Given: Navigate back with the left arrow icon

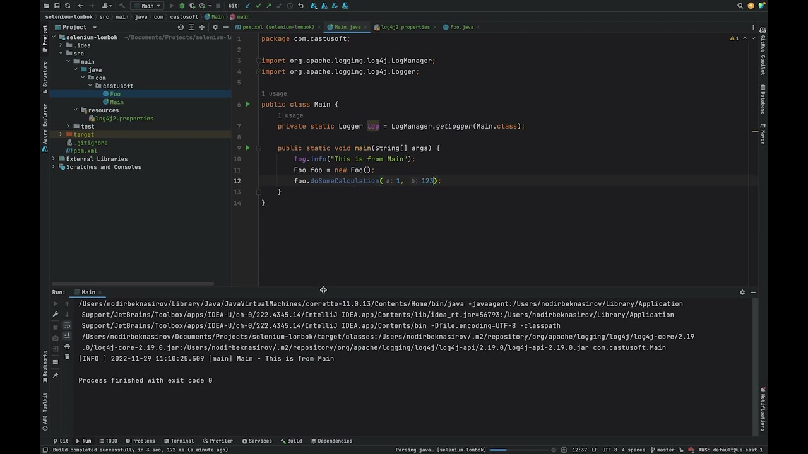Looking at the screenshot, I should [x=81, y=6].
